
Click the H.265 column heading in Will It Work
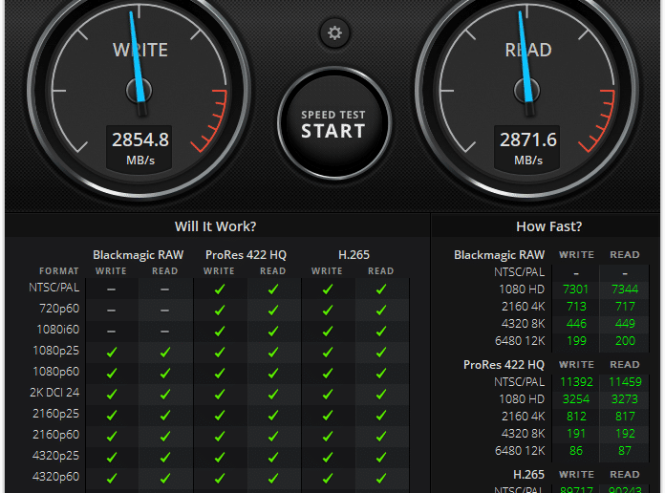[354, 254]
